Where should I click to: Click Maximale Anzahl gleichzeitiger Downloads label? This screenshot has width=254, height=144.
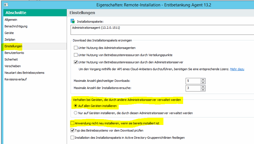pos(102,81)
